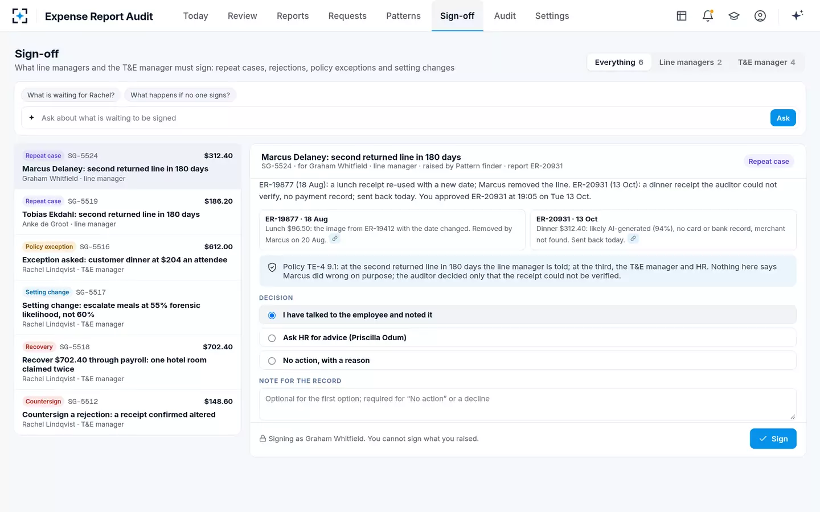
Task: Click the Setting change tag on SG-5517
Action: [x=47, y=292]
